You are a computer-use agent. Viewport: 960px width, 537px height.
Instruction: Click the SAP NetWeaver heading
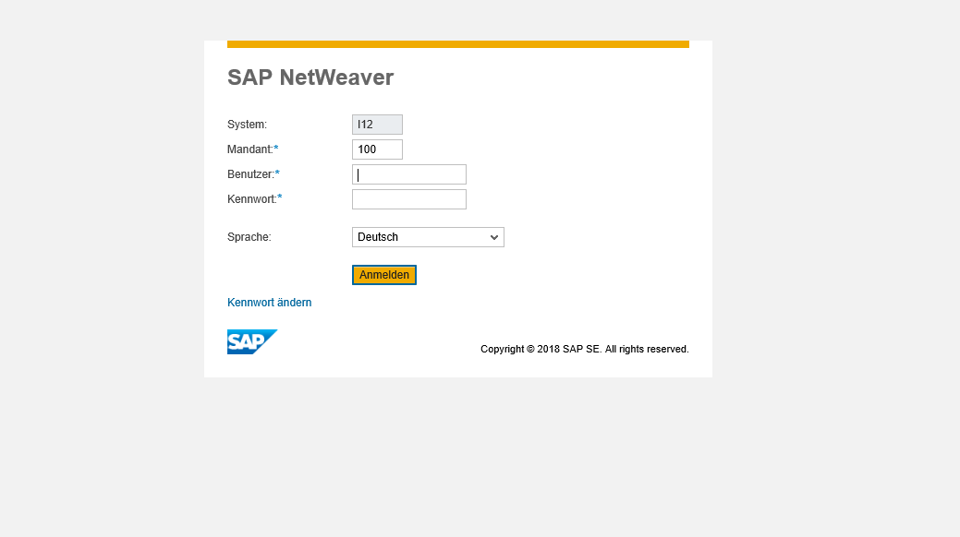pyautogui.click(x=310, y=78)
